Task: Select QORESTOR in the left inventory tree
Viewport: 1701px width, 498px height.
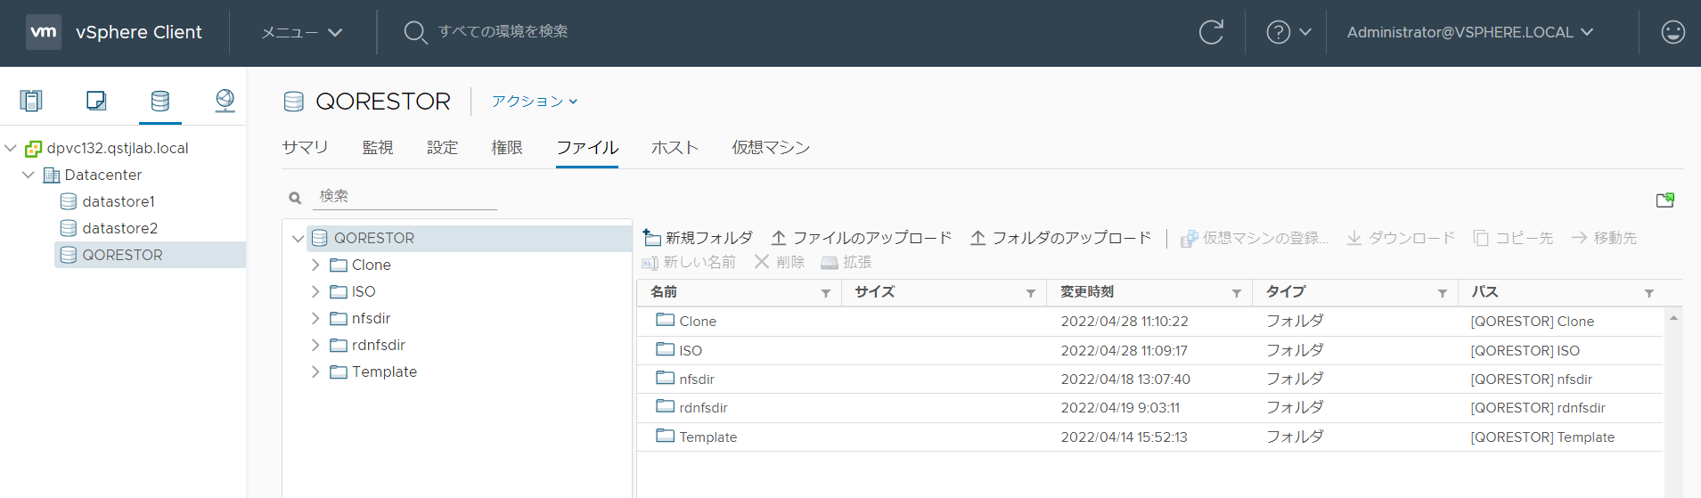Action: pyautogui.click(x=121, y=255)
